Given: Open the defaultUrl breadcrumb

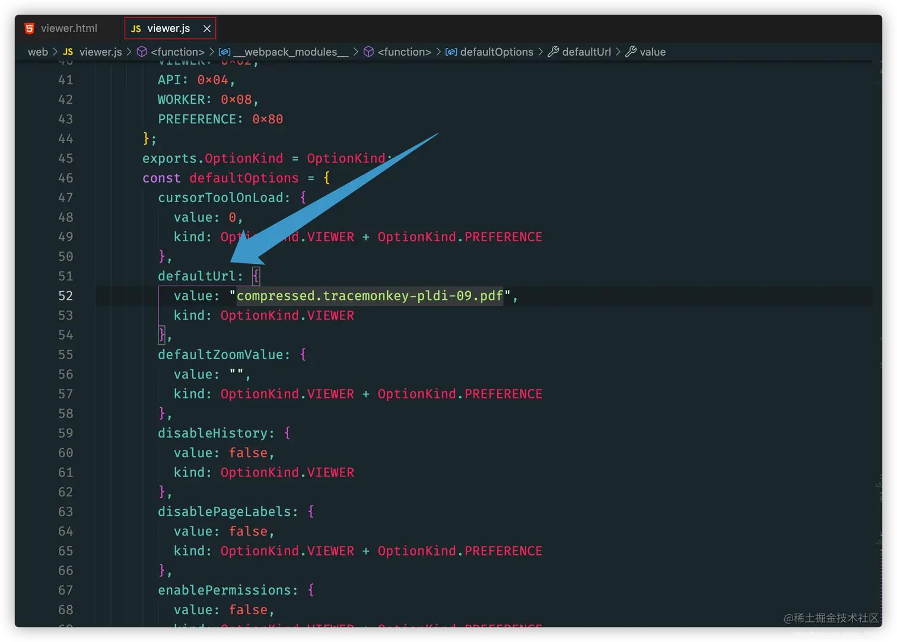Looking at the screenshot, I should pyautogui.click(x=586, y=52).
